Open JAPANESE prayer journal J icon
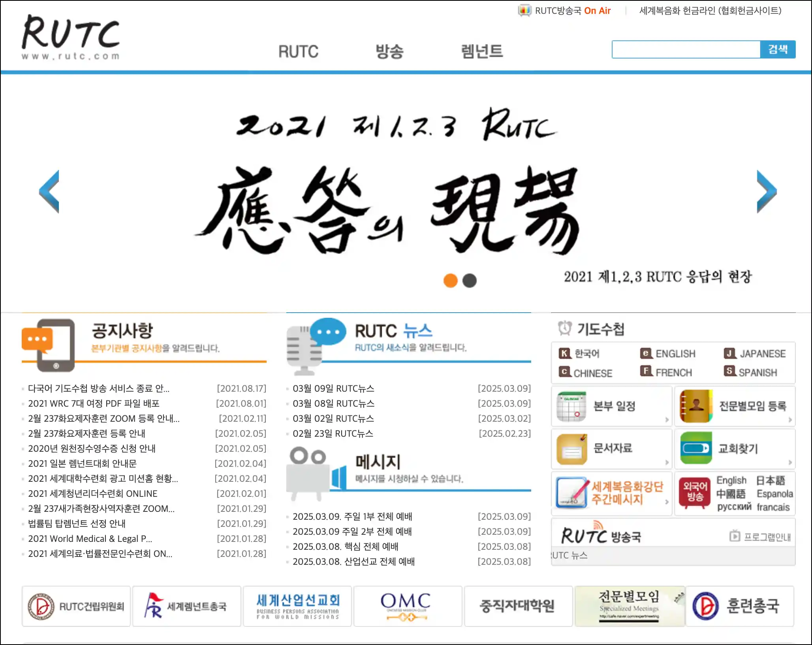Screen dimensions: 812x645 click(x=729, y=353)
